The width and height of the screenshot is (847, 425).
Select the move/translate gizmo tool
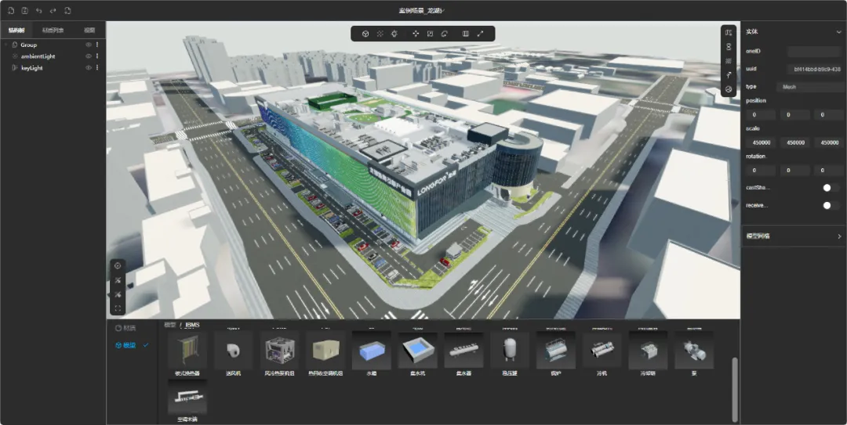[416, 34]
